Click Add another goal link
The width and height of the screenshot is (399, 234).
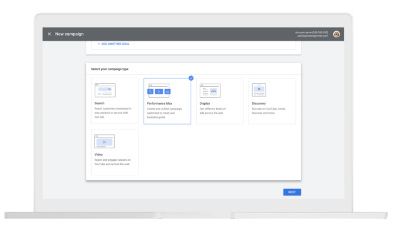tap(115, 44)
